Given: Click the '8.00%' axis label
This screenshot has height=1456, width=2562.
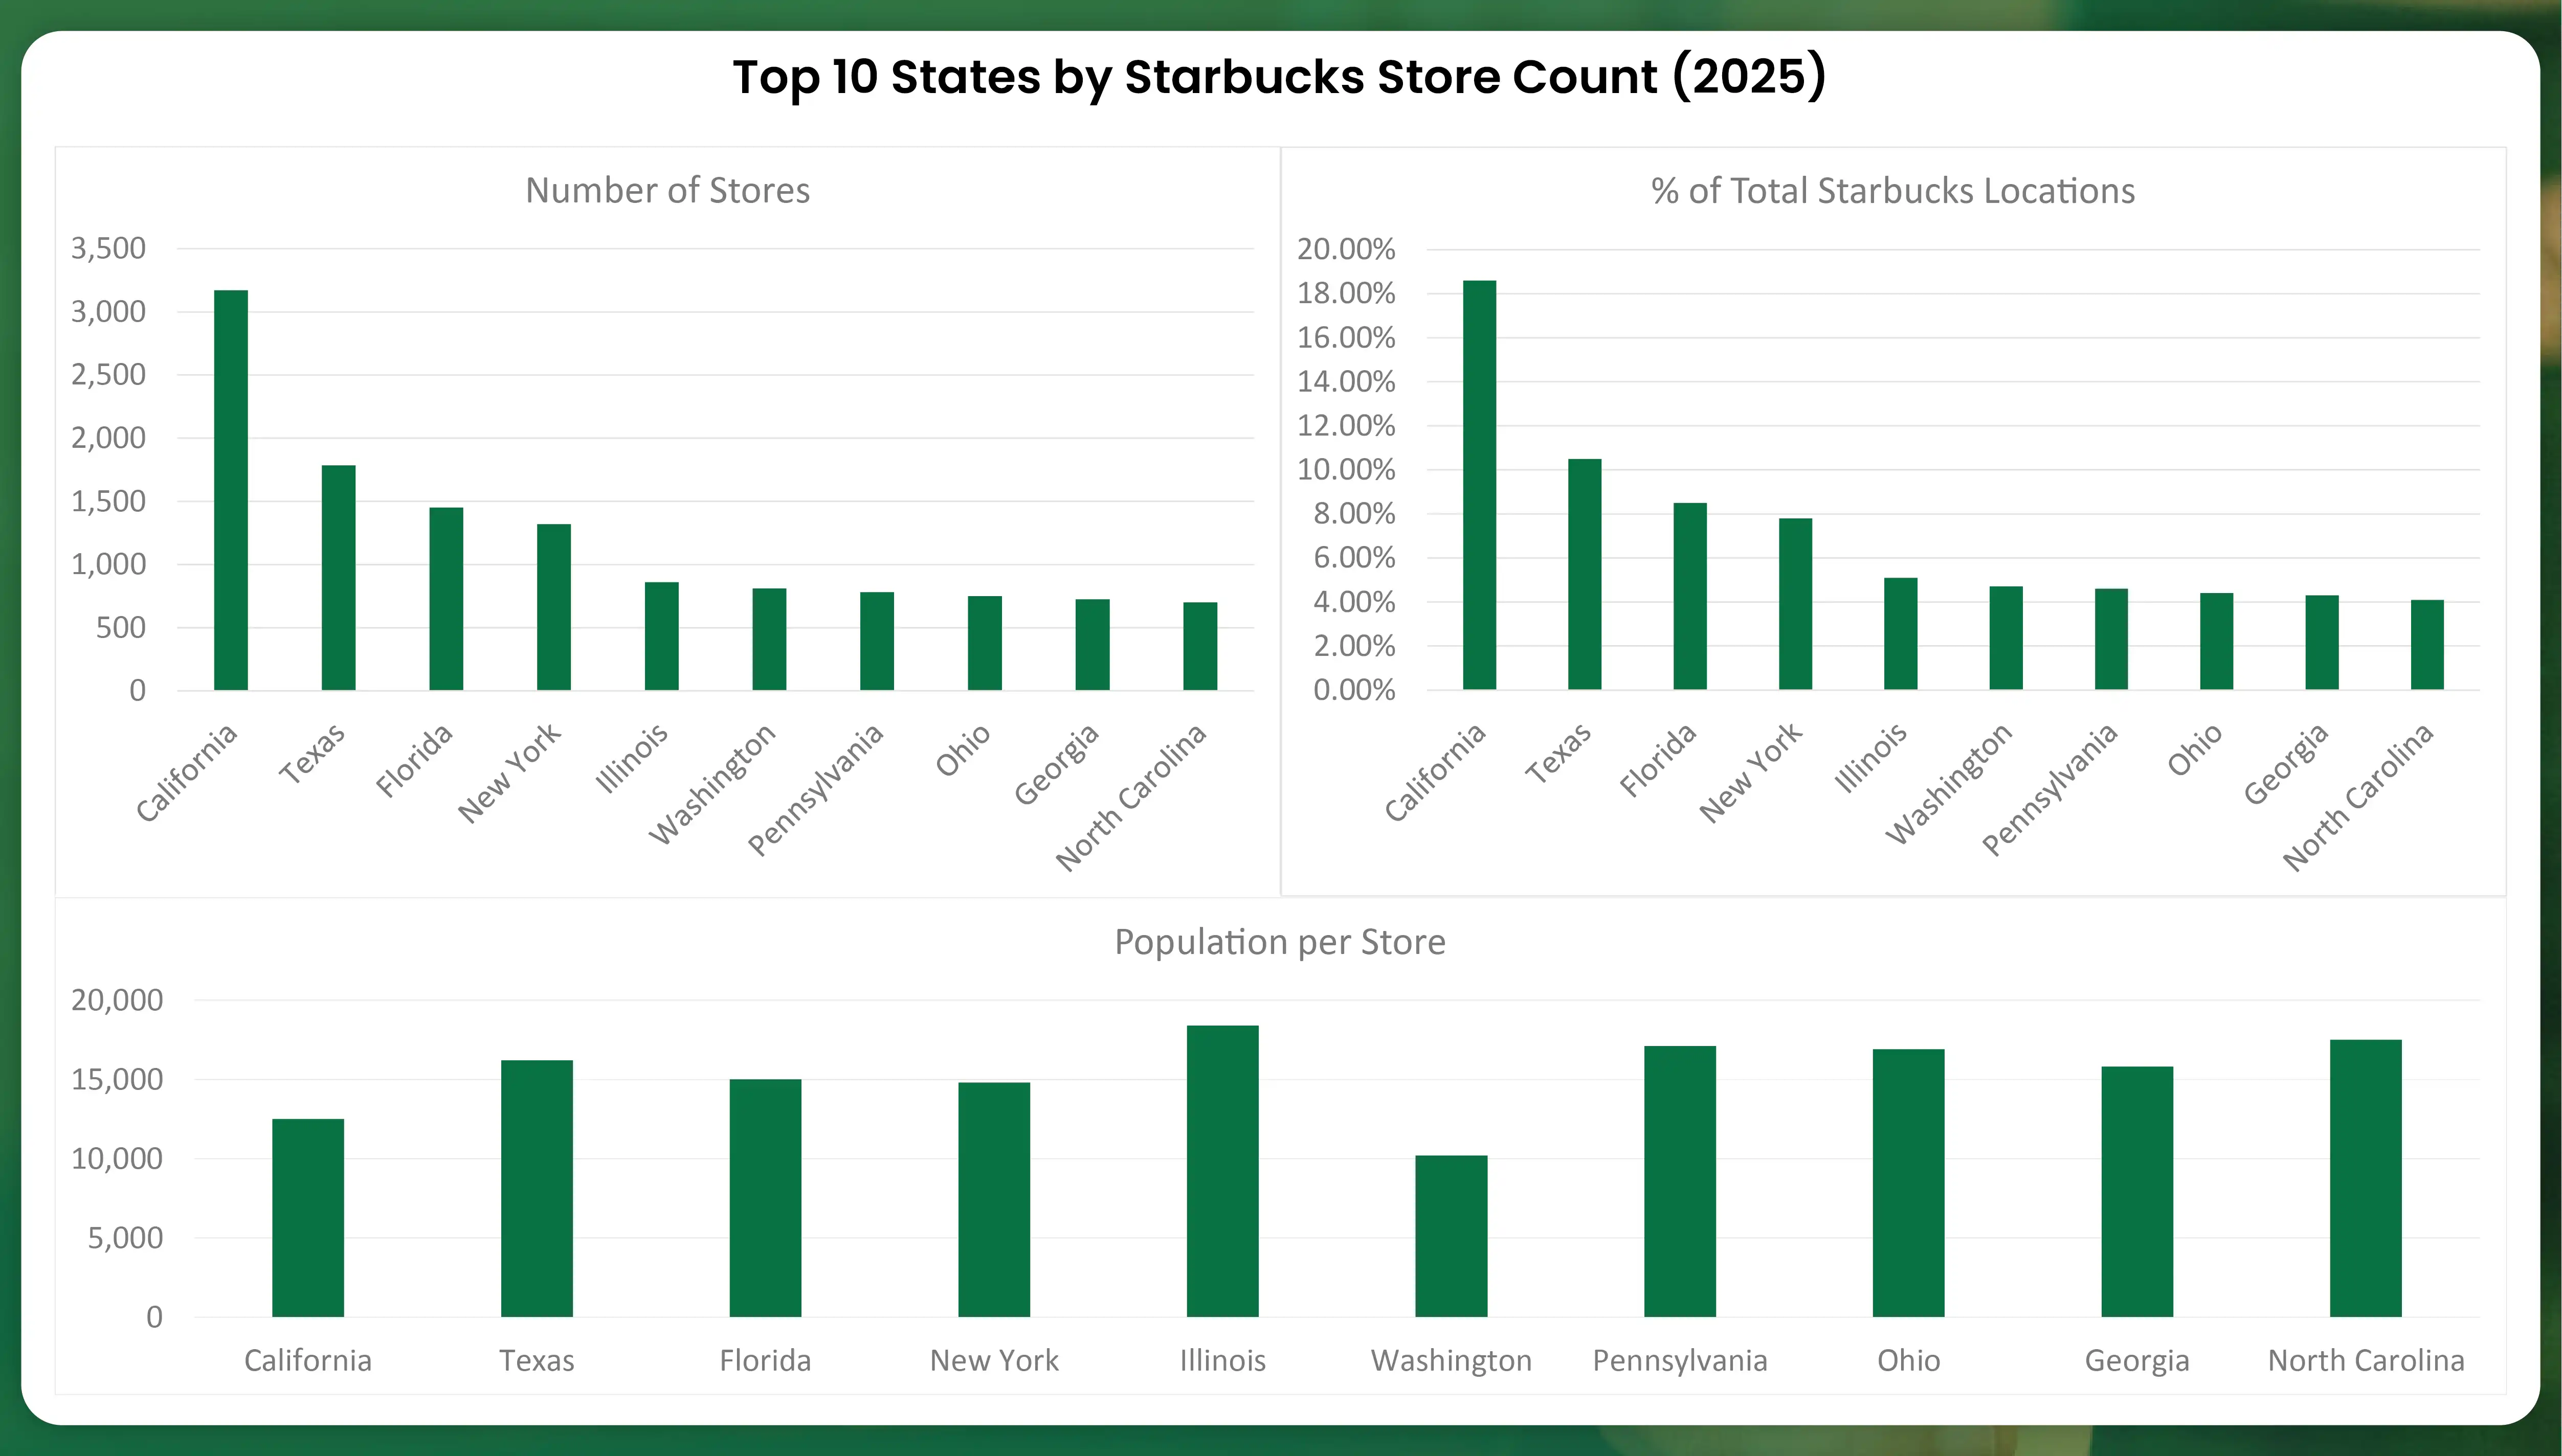Looking at the screenshot, I should click(x=1354, y=513).
